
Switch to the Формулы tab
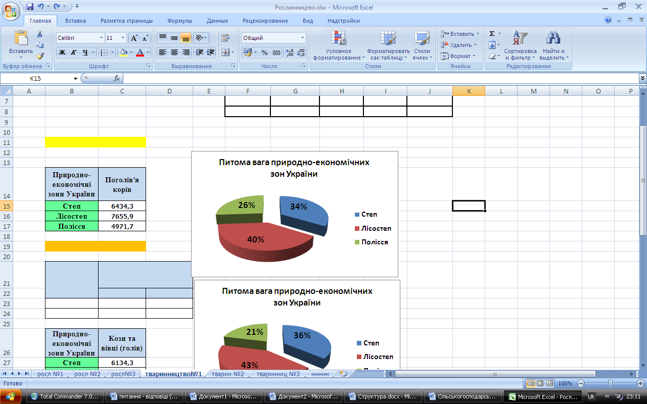(x=179, y=21)
